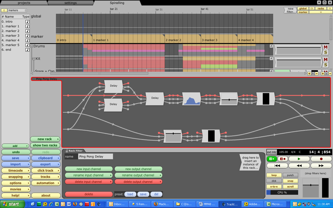Zoom out horizontally with the minus beside h
The height and width of the screenshot is (208, 333).
click(317, 74)
